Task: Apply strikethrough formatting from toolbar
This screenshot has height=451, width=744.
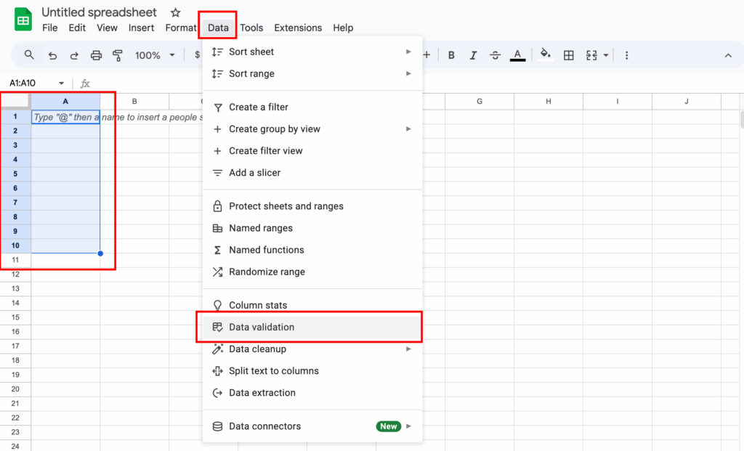Action: coord(496,55)
